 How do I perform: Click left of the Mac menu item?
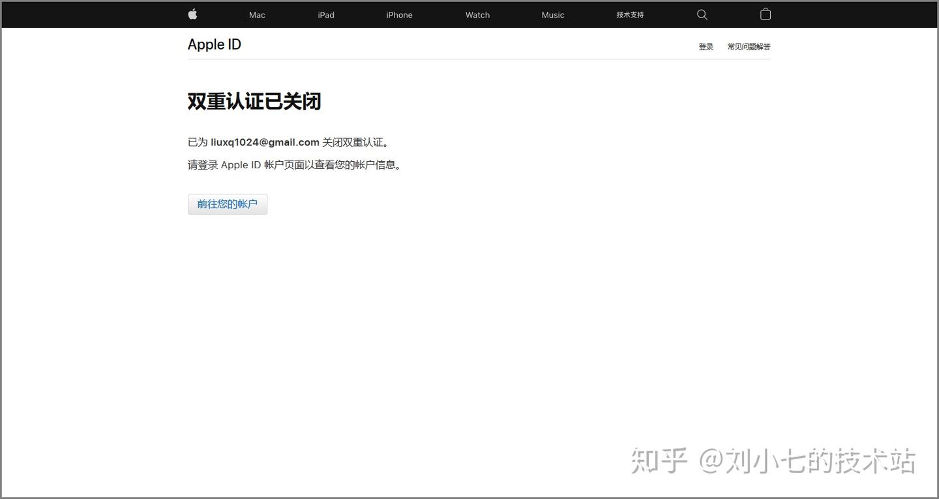pyautogui.click(x=225, y=14)
